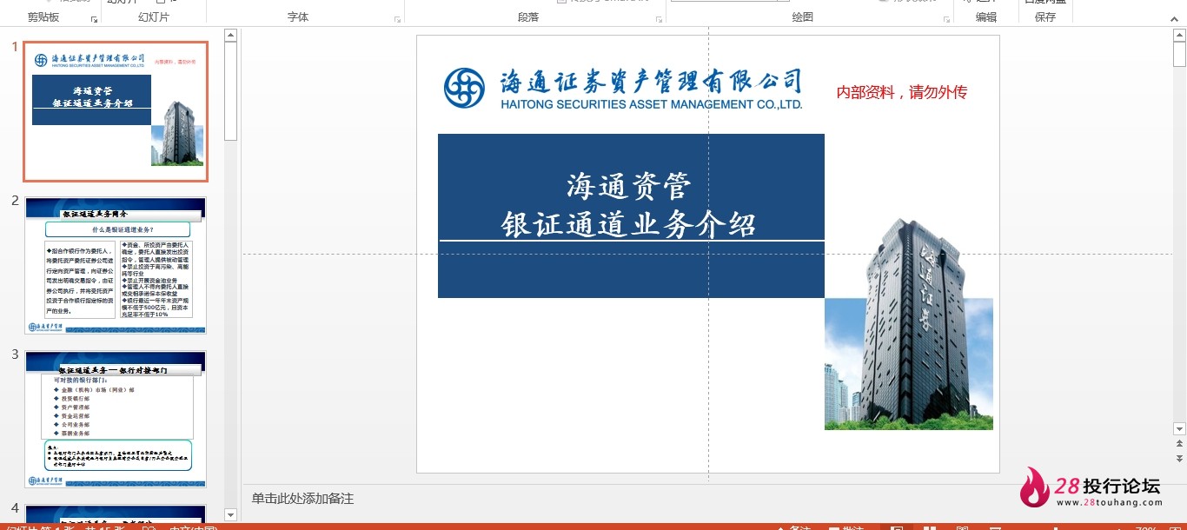Select the Chinese company name 海通证券资产管理有限公司
The image size is (1187, 530).
[x=650, y=82]
